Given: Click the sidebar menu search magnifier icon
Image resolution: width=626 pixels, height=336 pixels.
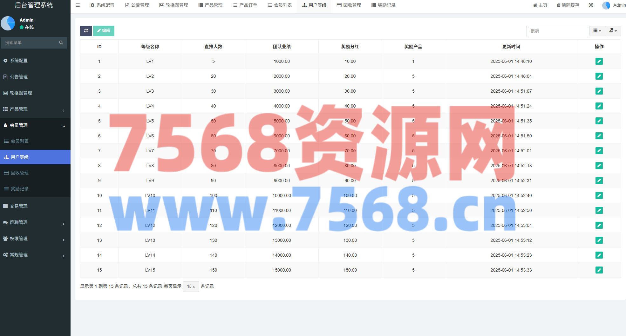Looking at the screenshot, I should pyautogui.click(x=61, y=43).
